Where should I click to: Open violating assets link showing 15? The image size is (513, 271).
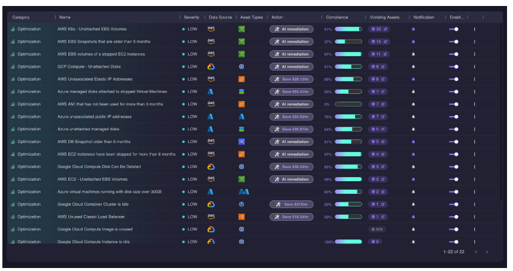379,41
